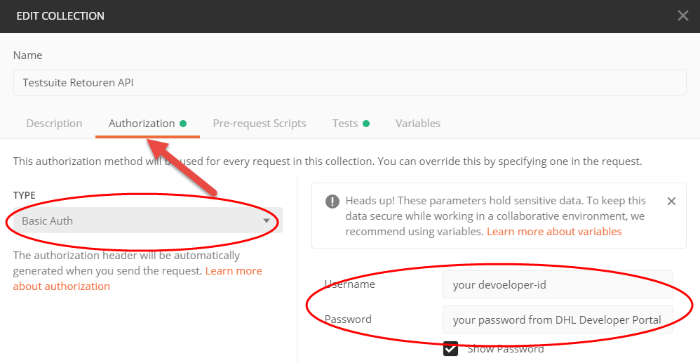This screenshot has width=700, height=363.
Task: Switch to the Description tab
Action: 54,124
